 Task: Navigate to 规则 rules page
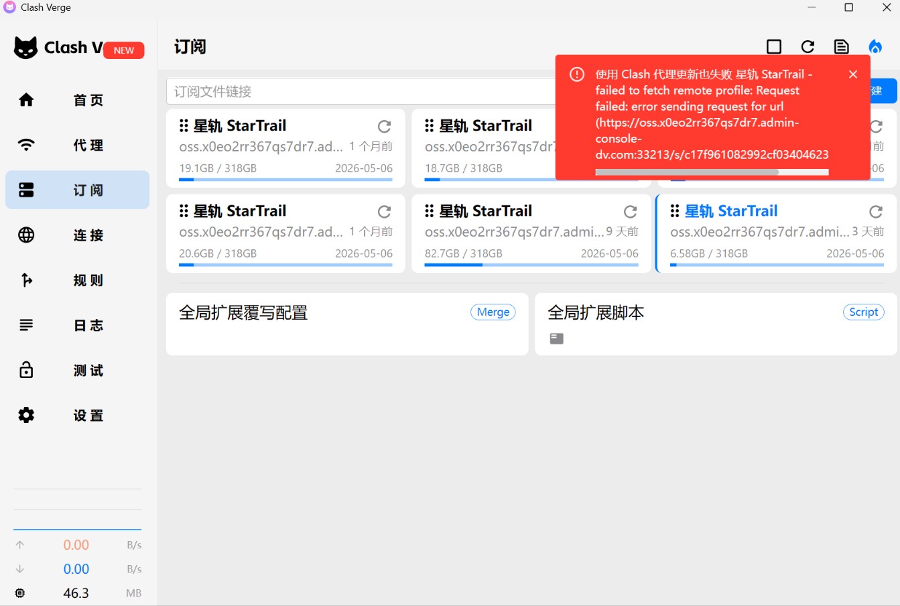[x=77, y=280]
